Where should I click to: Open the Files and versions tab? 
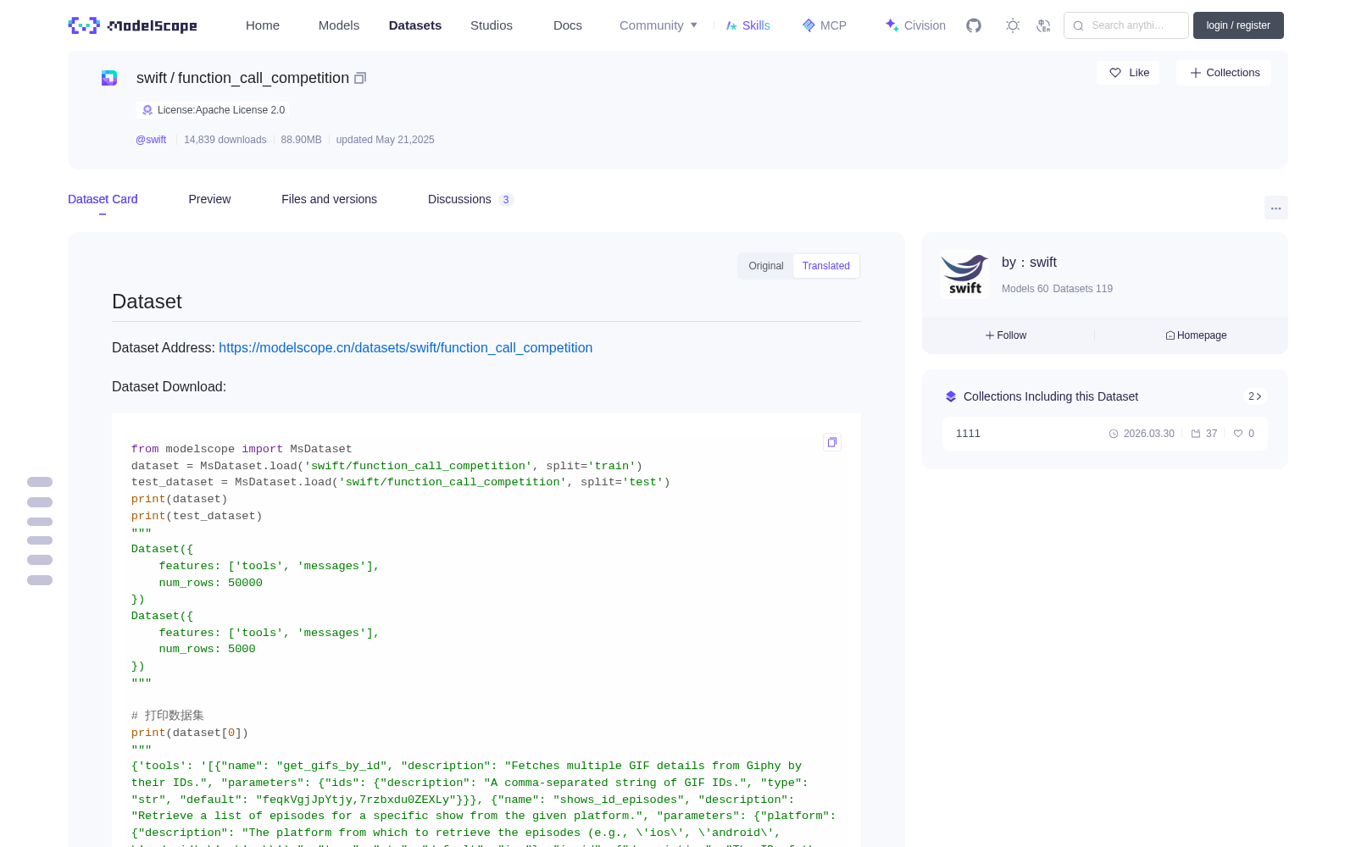(x=329, y=199)
